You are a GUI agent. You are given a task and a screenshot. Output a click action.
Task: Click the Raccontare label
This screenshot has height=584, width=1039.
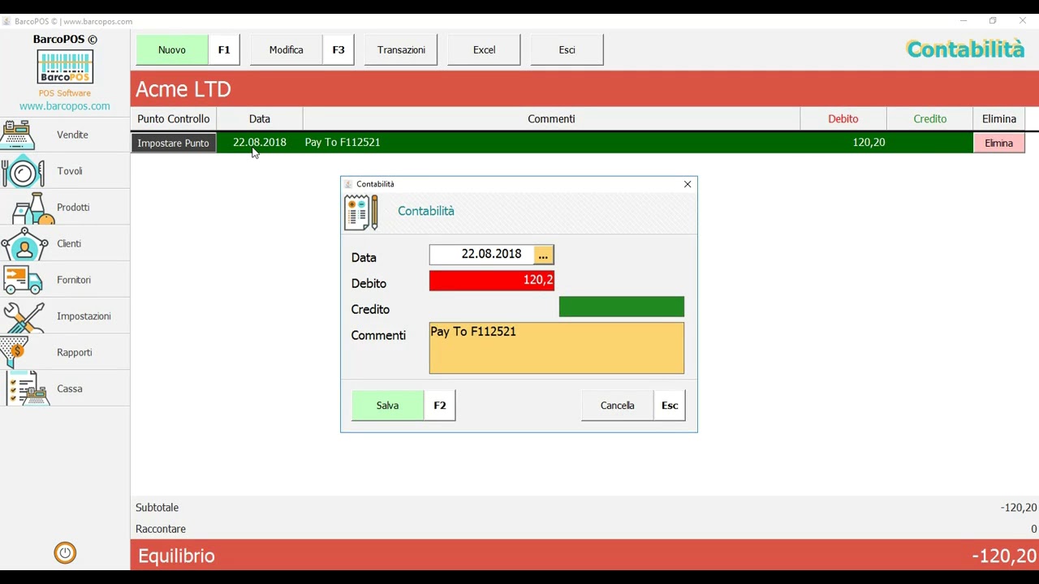click(161, 529)
